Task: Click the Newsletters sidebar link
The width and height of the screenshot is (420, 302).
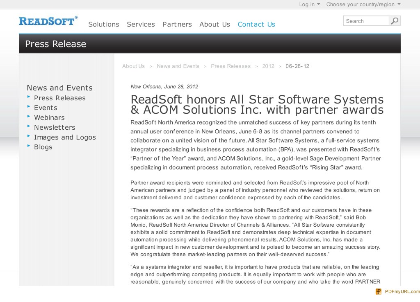Action: coord(55,127)
